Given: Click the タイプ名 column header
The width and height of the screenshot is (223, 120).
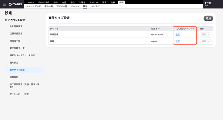Looking at the screenshot, I should pyautogui.click(x=54, y=29).
